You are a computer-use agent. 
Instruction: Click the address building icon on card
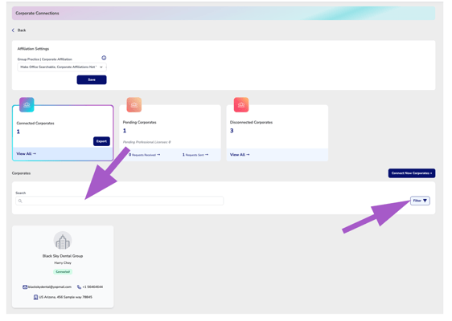[35, 297]
